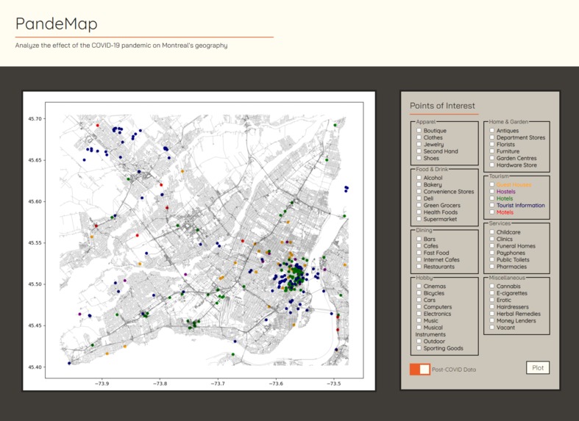Click the Montreal map plot image

pyautogui.click(x=199, y=241)
